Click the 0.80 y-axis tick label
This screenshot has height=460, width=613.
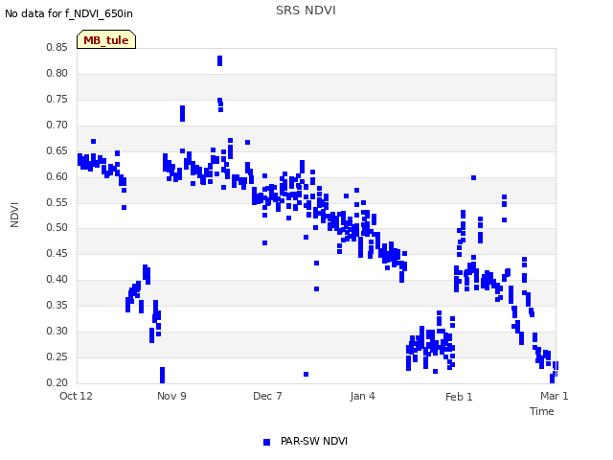point(57,73)
